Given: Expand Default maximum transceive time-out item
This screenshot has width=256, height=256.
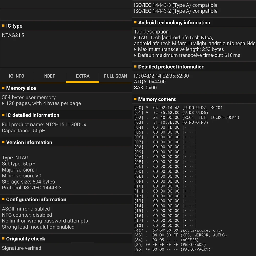Looking at the screenshot, I should [x=187, y=55].
